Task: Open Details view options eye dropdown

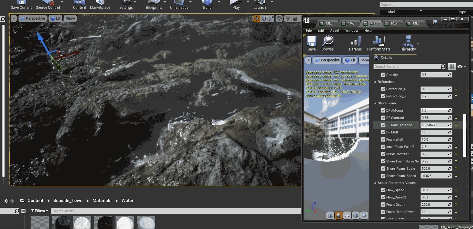Action: (461, 67)
